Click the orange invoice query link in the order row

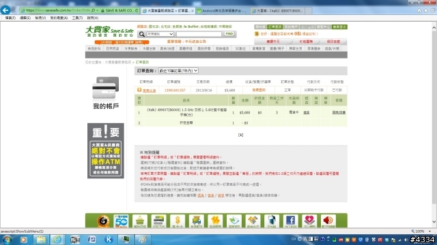point(259,90)
